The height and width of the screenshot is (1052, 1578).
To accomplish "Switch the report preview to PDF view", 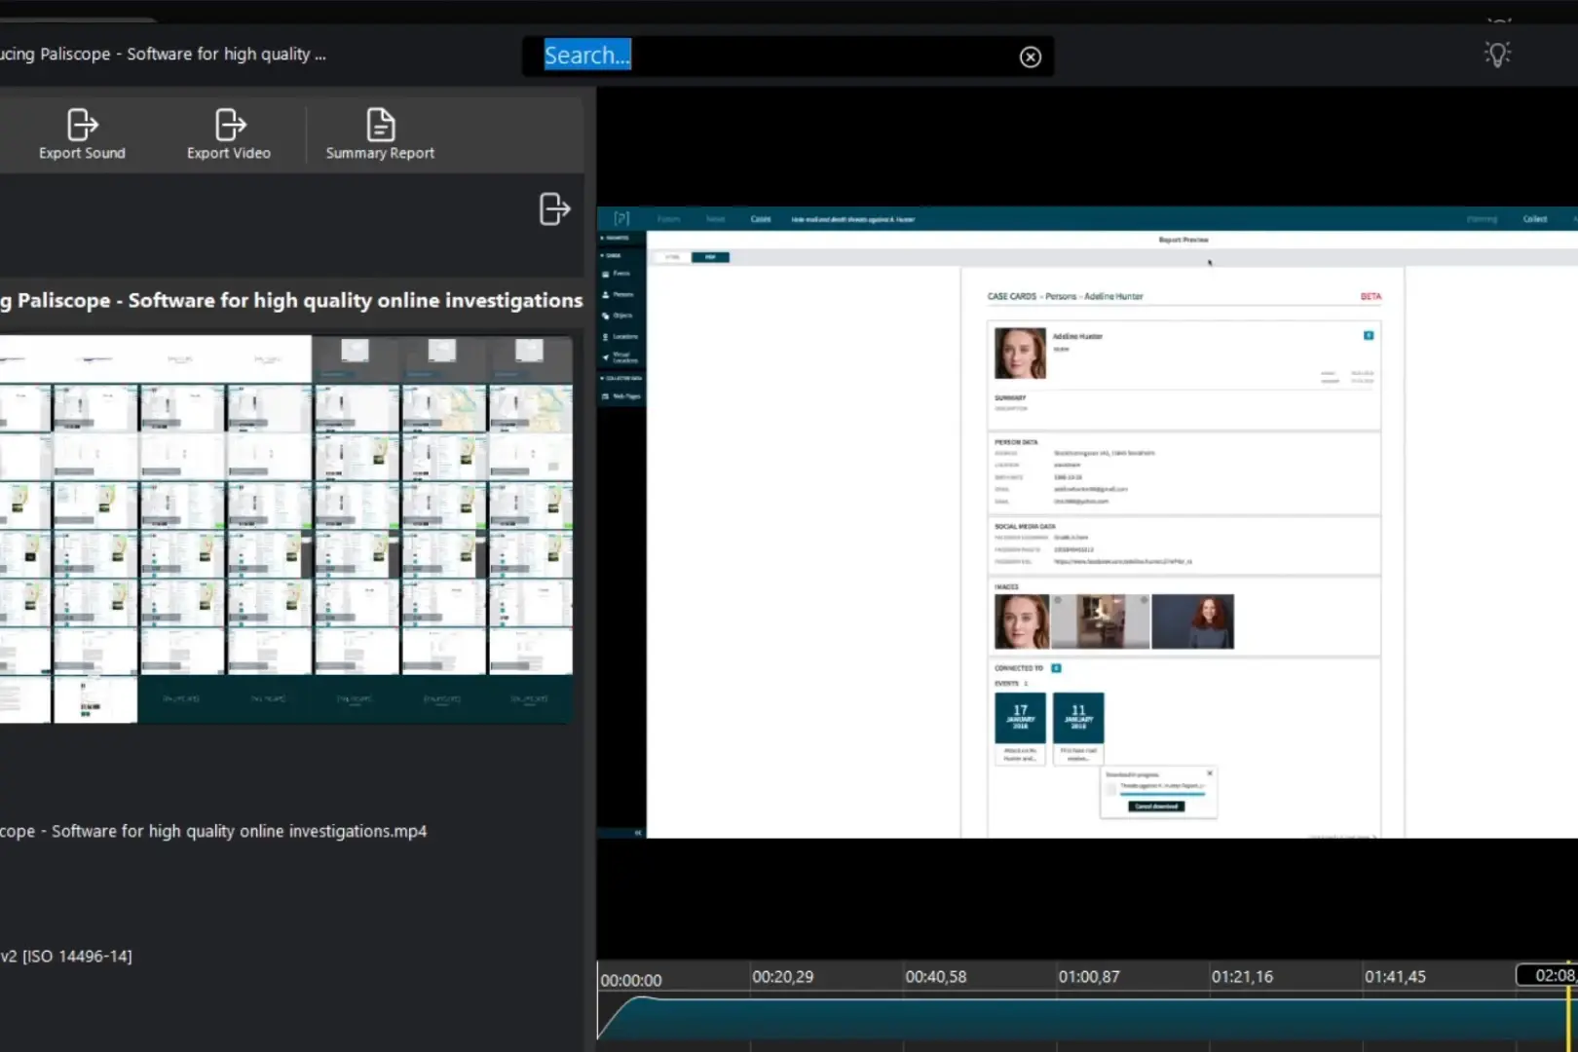I will [x=710, y=257].
